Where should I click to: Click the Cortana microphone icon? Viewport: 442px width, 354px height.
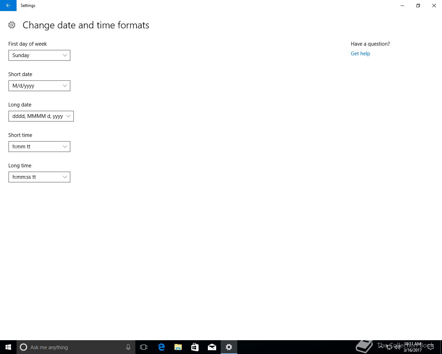(128, 347)
